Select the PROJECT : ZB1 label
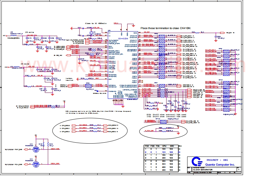254x179 pixels. (x=217, y=160)
